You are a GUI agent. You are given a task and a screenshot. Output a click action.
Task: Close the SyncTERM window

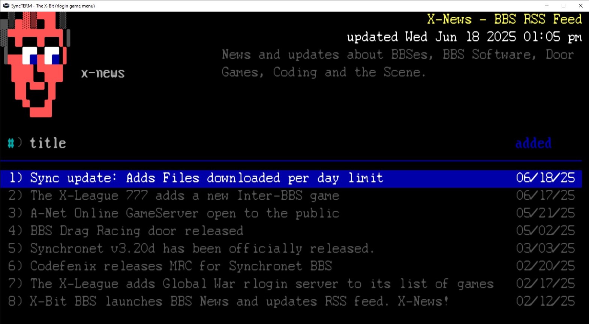(580, 6)
